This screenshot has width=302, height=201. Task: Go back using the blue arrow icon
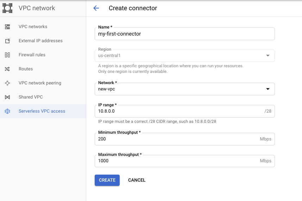tap(96, 8)
